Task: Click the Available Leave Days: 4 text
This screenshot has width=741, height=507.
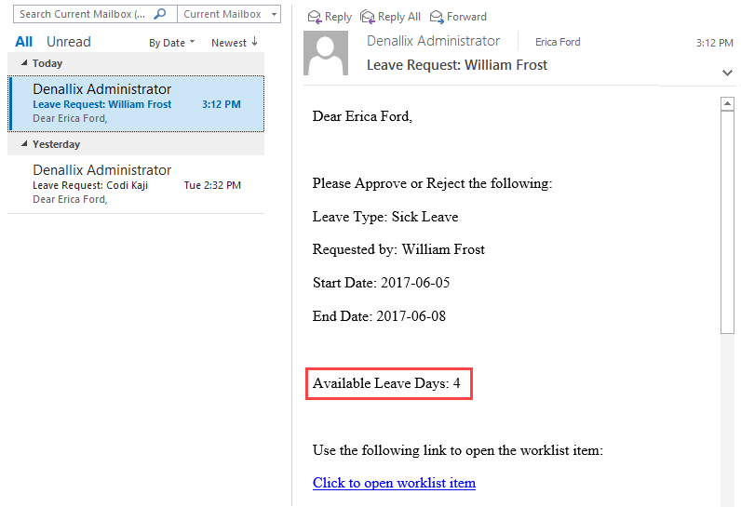Action: (386, 383)
